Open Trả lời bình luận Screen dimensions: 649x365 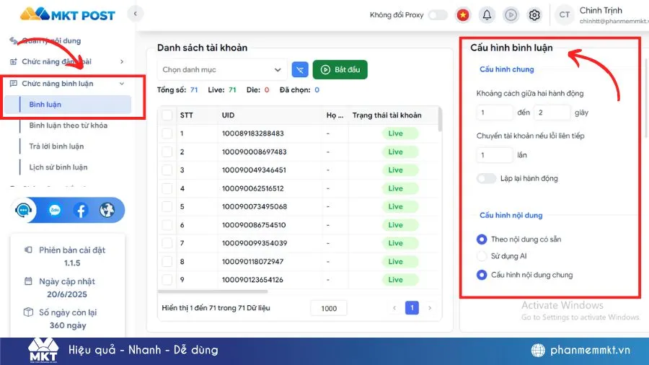[56, 146]
